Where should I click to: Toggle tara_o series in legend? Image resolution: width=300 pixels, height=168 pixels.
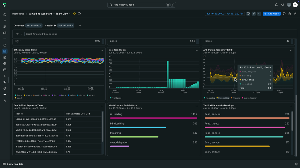pos(47,95)
